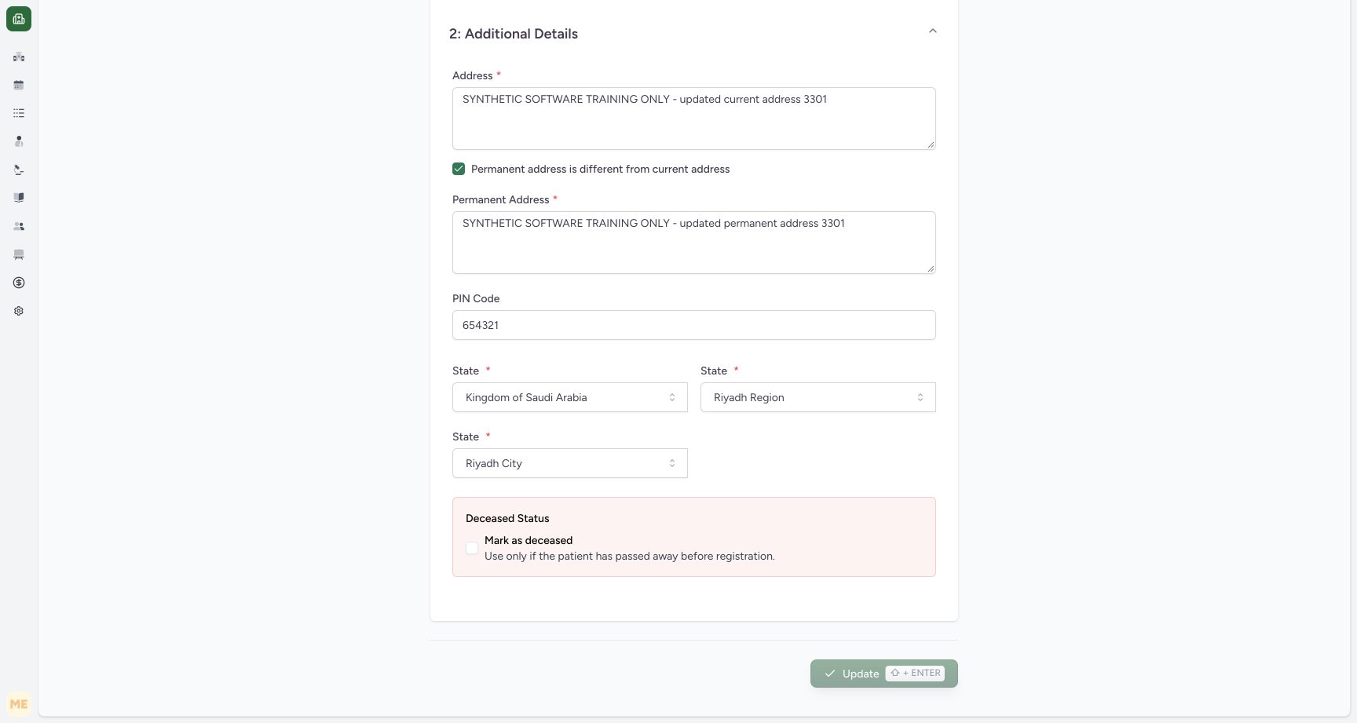Open the dollar billing sidebar icon
Screen dimensions: 1357x723
pyautogui.click(x=19, y=283)
